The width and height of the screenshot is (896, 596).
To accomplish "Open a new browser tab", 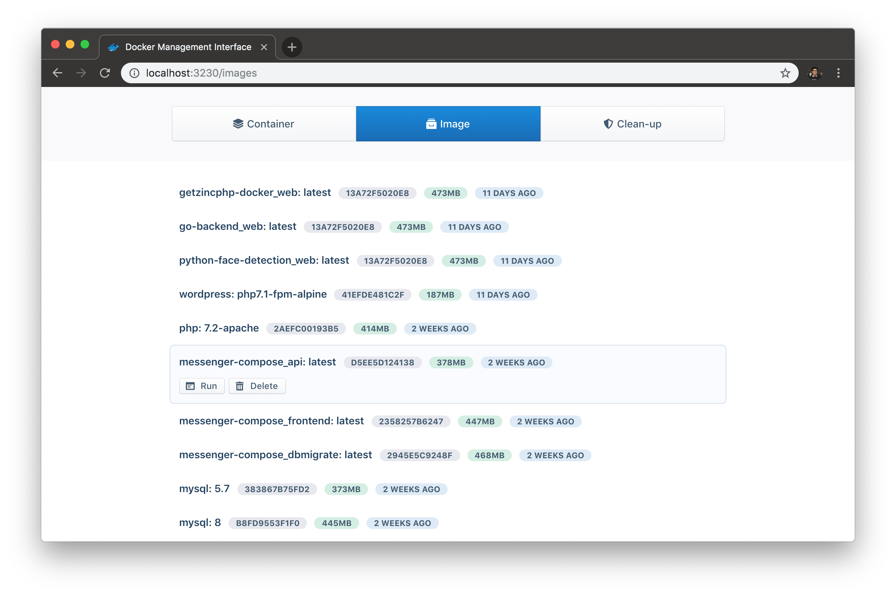I will (292, 47).
